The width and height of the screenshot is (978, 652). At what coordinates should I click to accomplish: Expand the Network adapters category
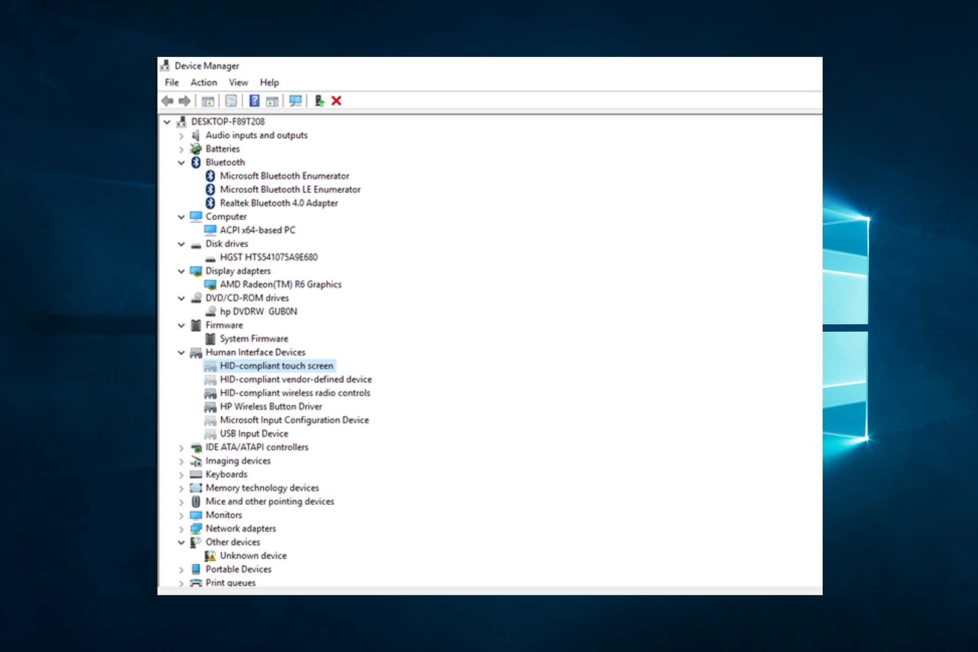(181, 529)
